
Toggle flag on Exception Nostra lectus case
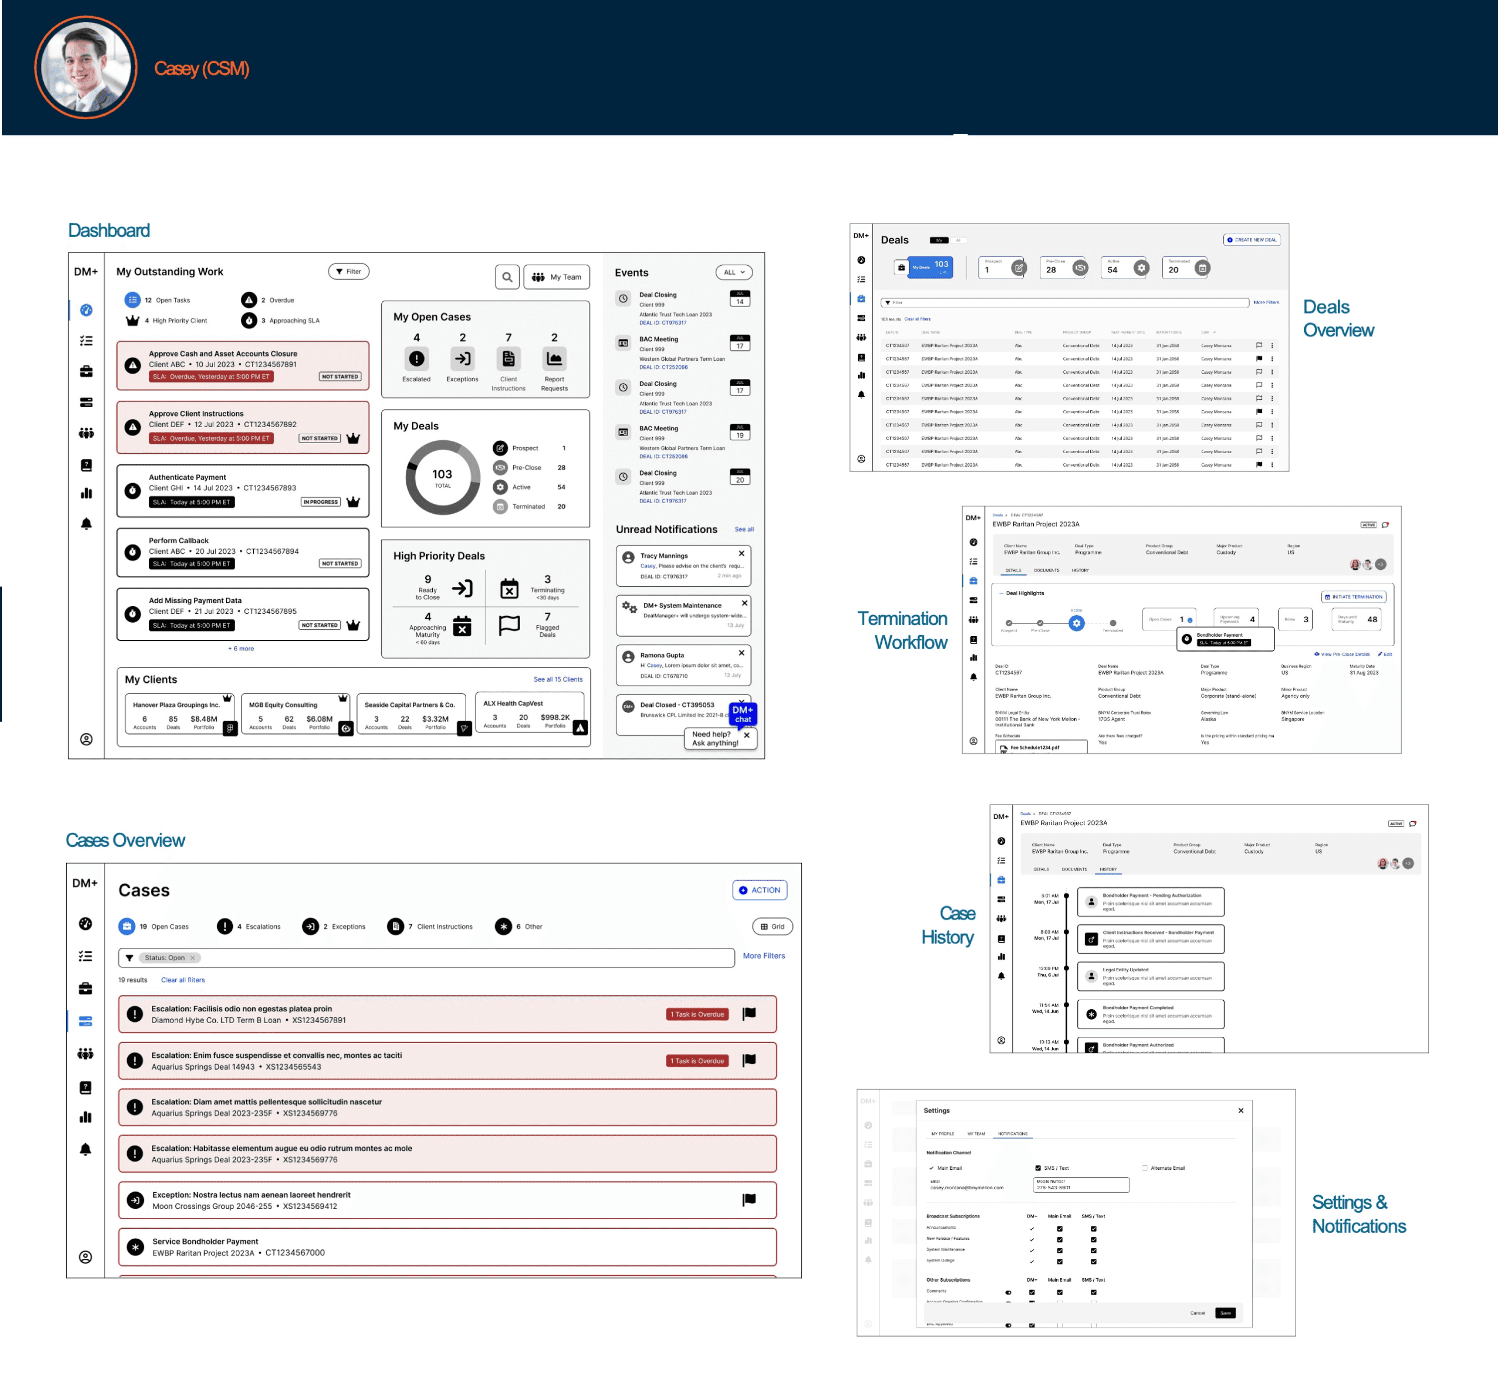[x=749, y=1199]
